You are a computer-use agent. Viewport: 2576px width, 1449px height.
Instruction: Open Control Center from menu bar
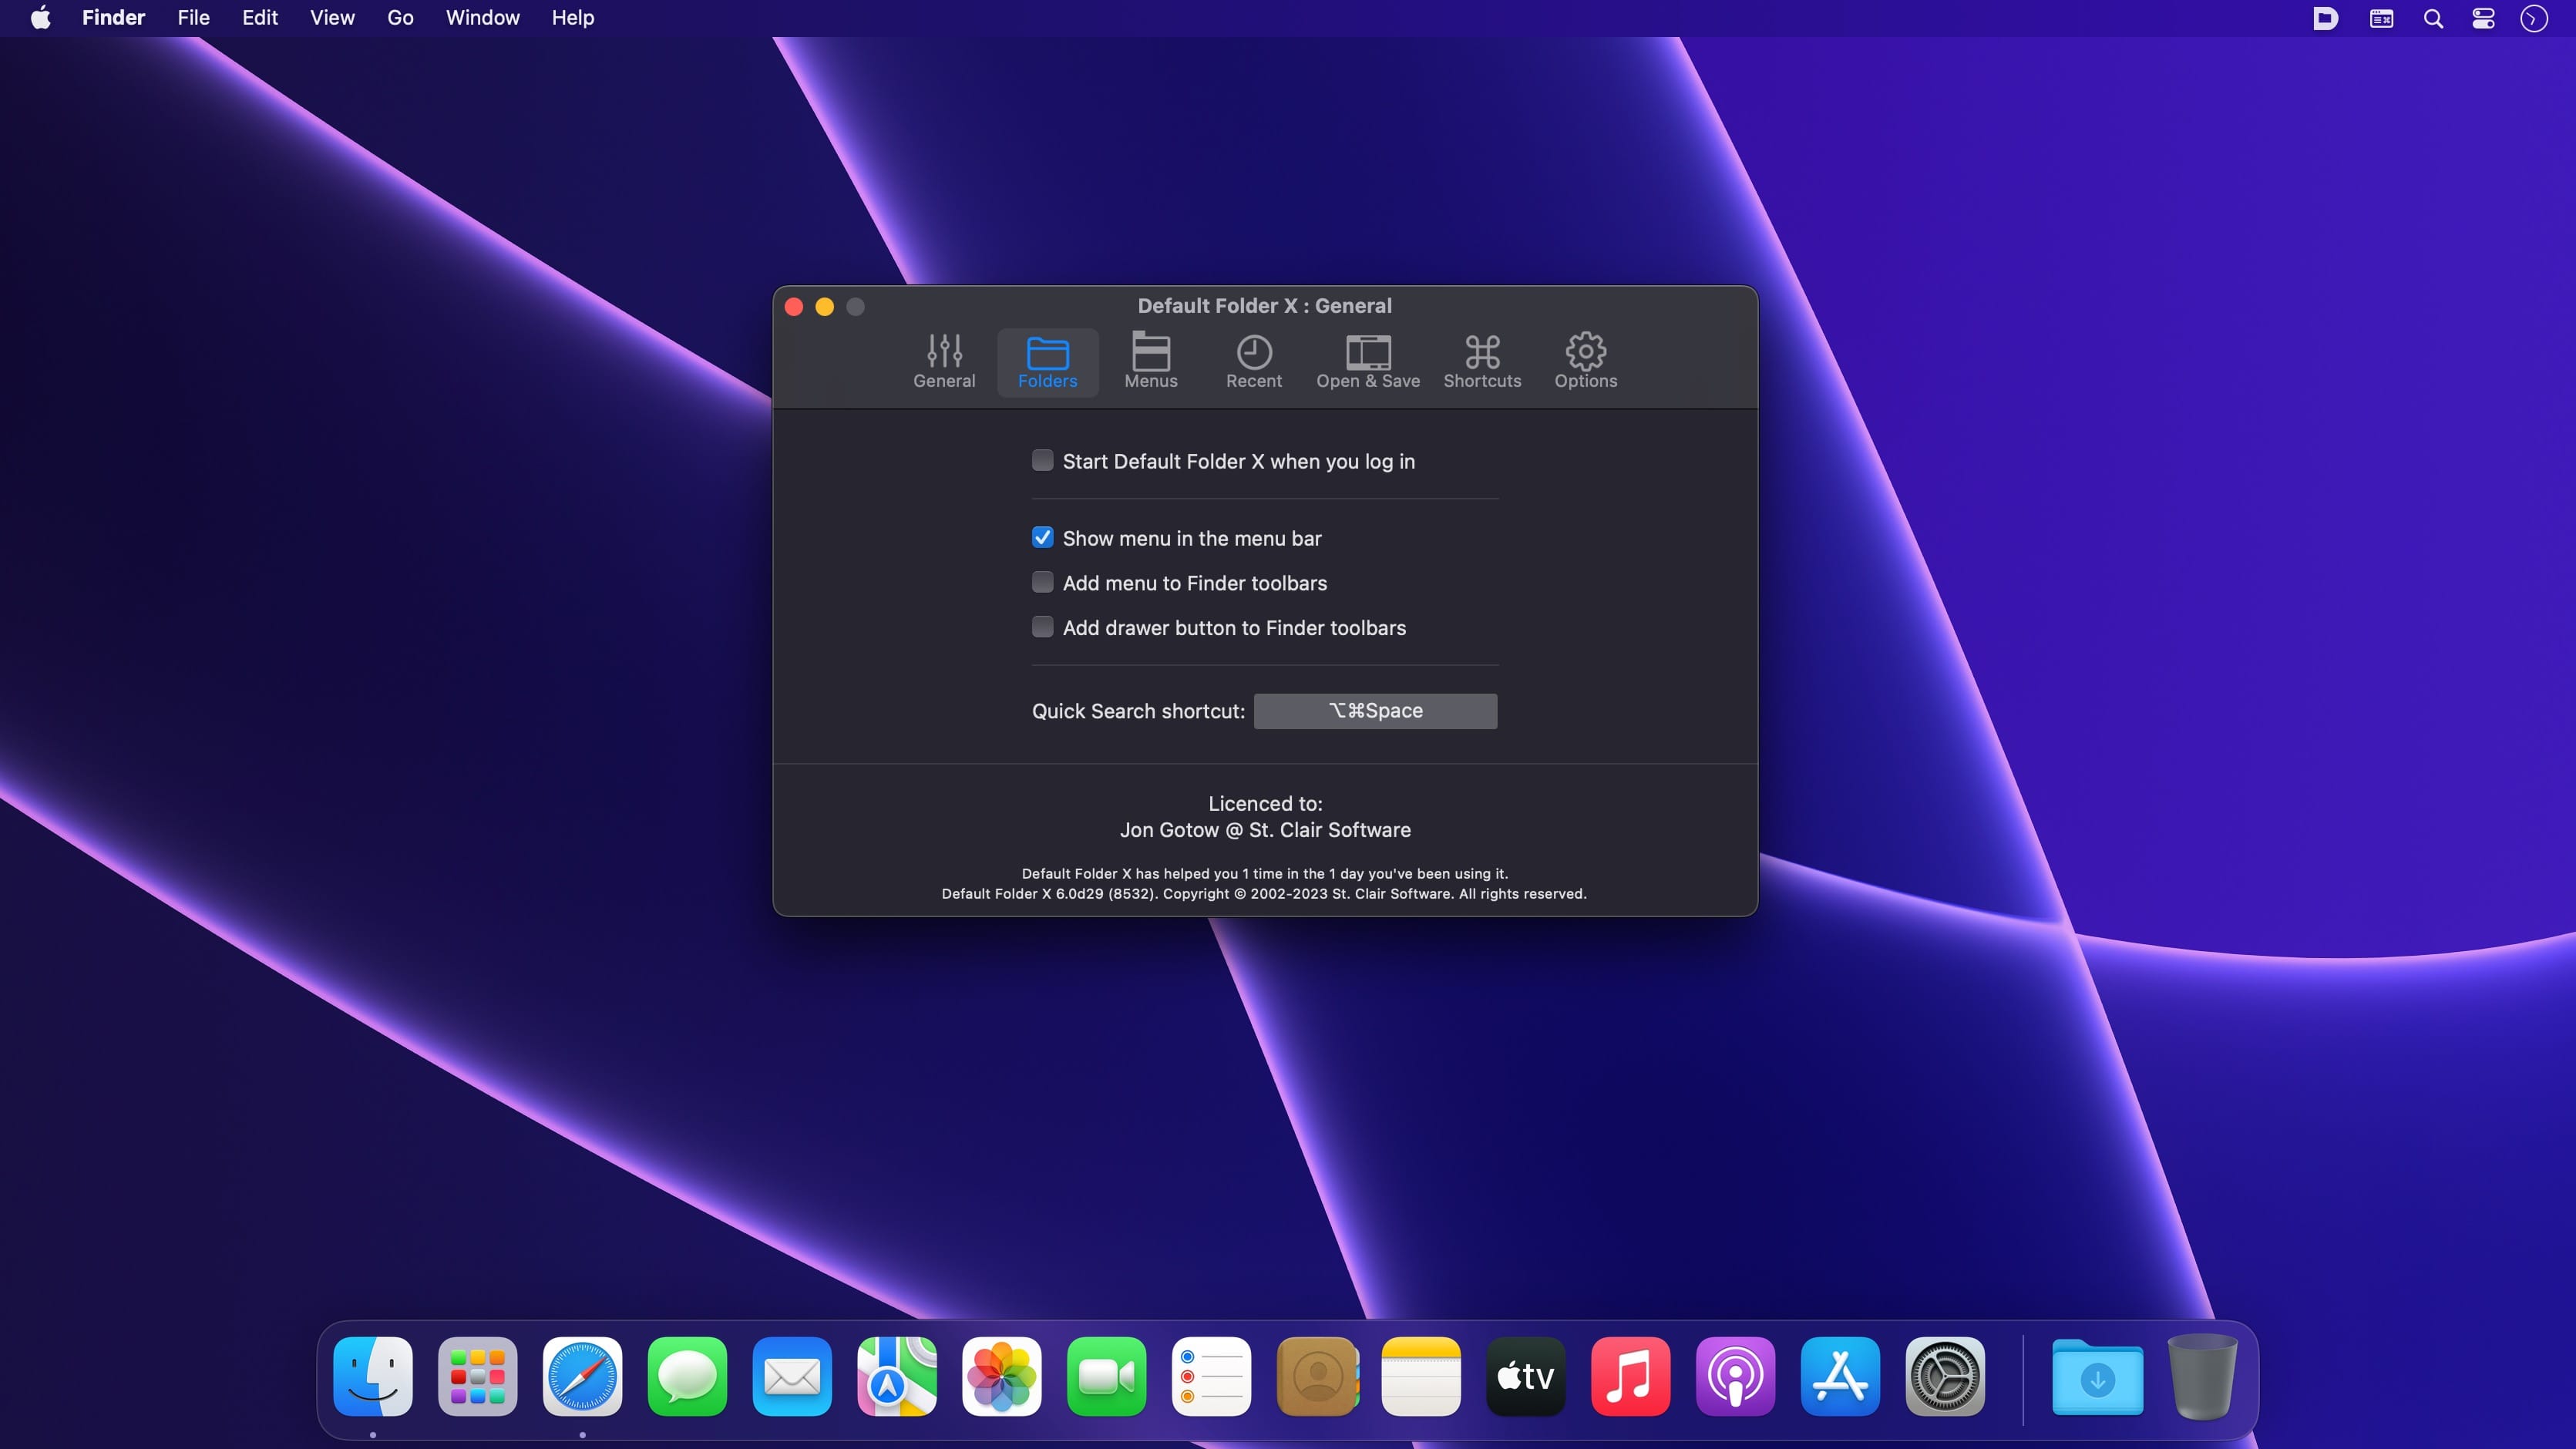(x=2483, y=18)
